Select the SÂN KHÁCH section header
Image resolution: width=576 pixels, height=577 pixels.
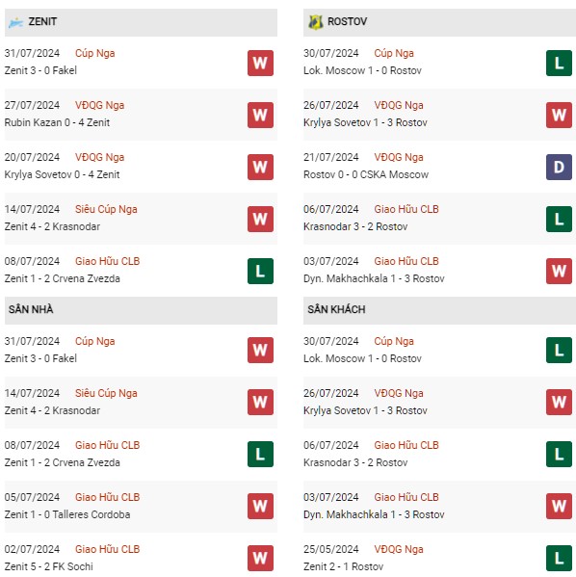439,310
